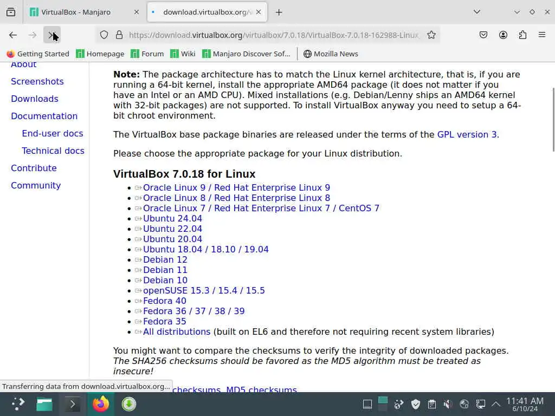Open the Getting Started bookmark
The height and width of the screenshot is (416, 555).
click(x=38, y=54)
